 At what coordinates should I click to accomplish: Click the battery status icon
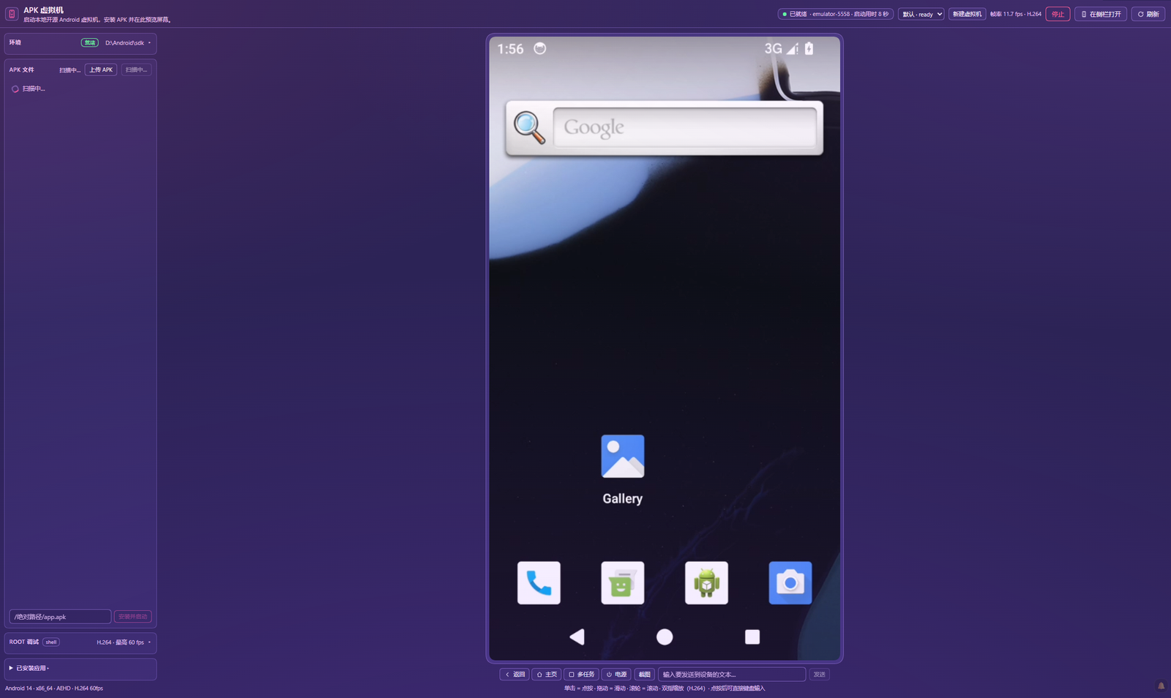click(x=809, y=48)
